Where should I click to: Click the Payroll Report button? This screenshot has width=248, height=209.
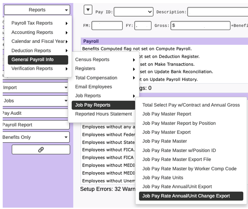coord(36,125)
